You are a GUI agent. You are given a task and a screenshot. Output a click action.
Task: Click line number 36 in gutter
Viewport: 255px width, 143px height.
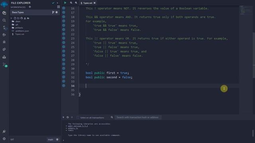[73, 95]
